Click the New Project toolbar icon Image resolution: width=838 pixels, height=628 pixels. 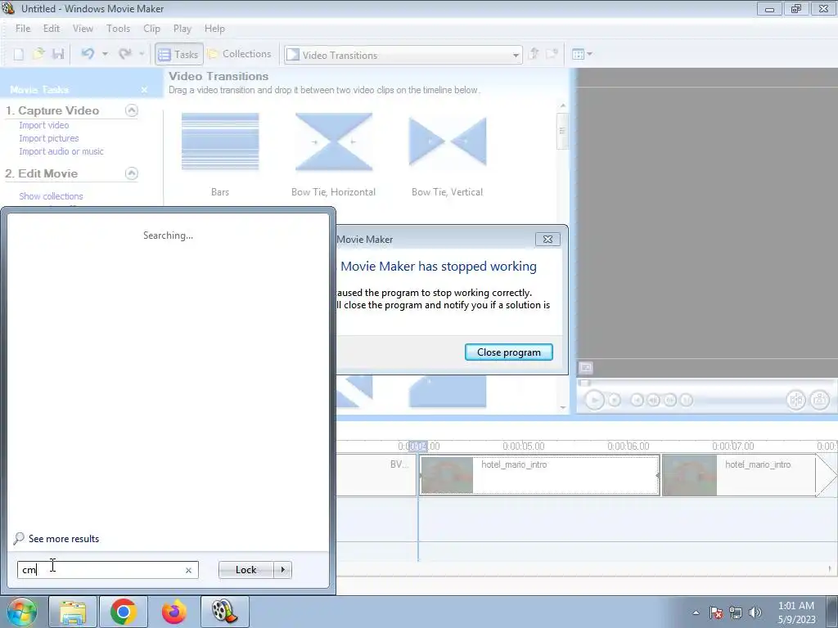(19, 54)
